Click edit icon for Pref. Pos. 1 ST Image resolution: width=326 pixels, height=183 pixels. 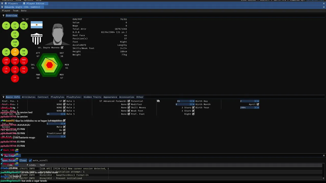point(64,101)
